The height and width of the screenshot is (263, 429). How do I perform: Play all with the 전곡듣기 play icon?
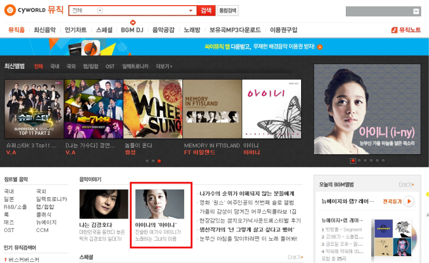click(409, 201)
